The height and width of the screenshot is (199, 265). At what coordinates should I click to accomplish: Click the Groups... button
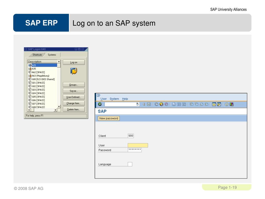click(74, 85)
